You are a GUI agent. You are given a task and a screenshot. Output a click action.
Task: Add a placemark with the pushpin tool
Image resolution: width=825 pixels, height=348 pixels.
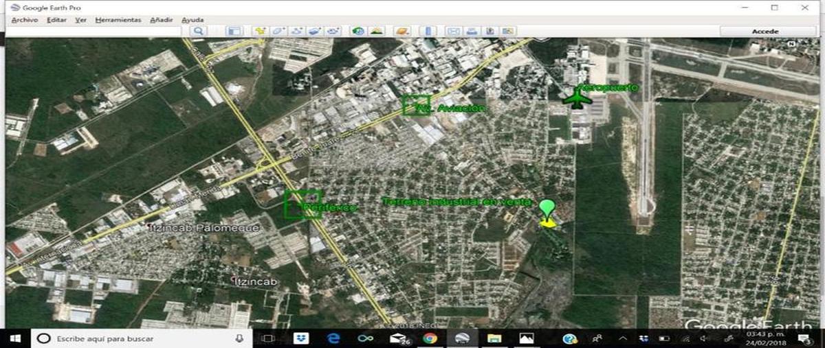pyautogui.click(x=260, y=31)
